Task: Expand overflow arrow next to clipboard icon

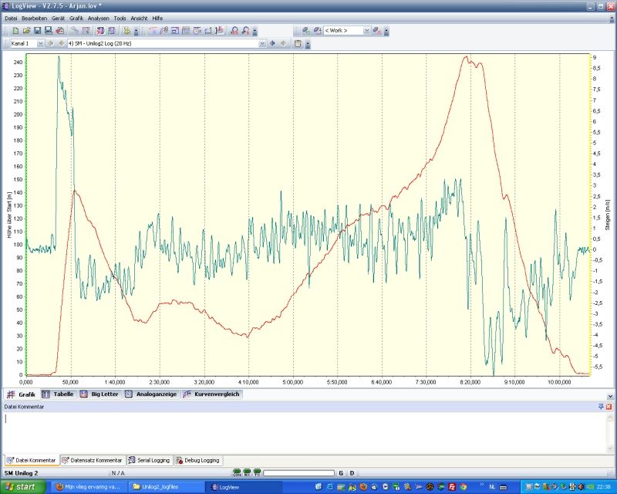Action: 308,44
